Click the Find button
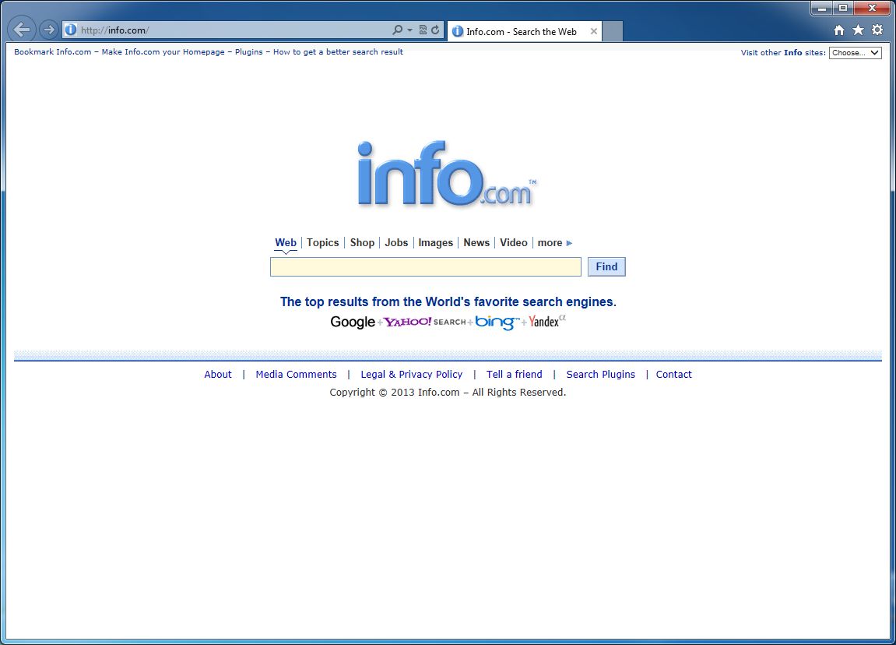This screenshot has width=896, height=645. (606, 266)
